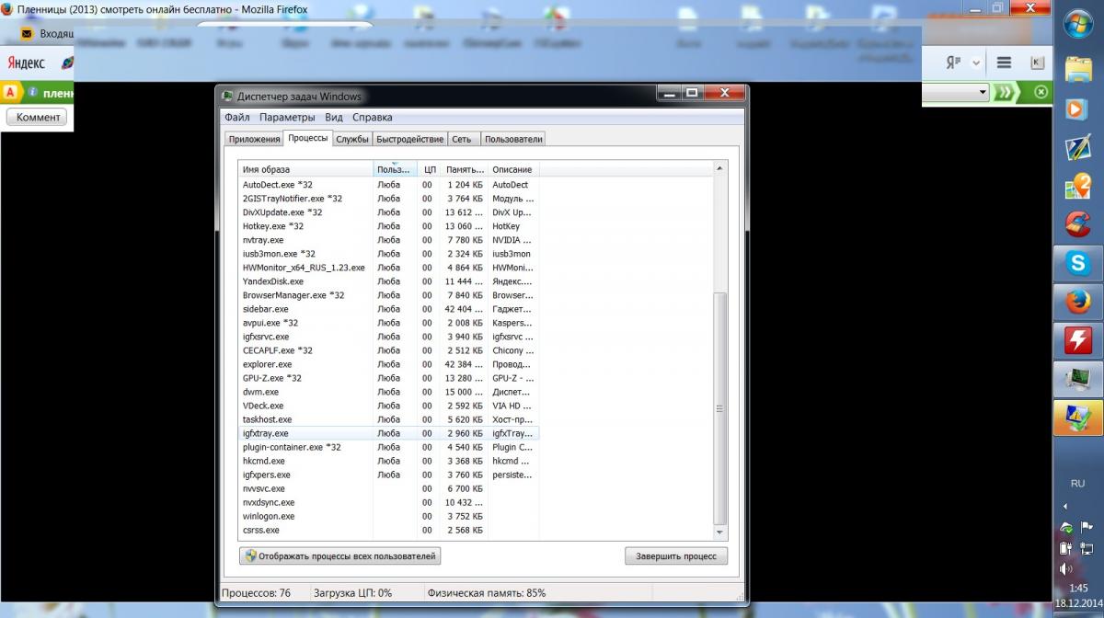Select the explorer.exe process row

tap(267, 364)
